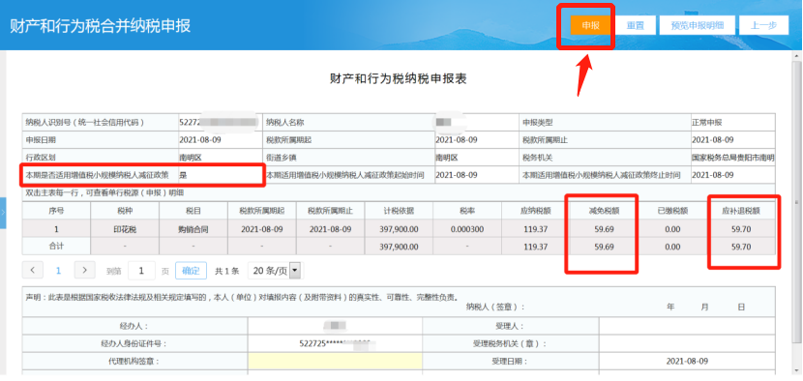Click the 税率 column header

pyautogui.click(x=467, y=211)
